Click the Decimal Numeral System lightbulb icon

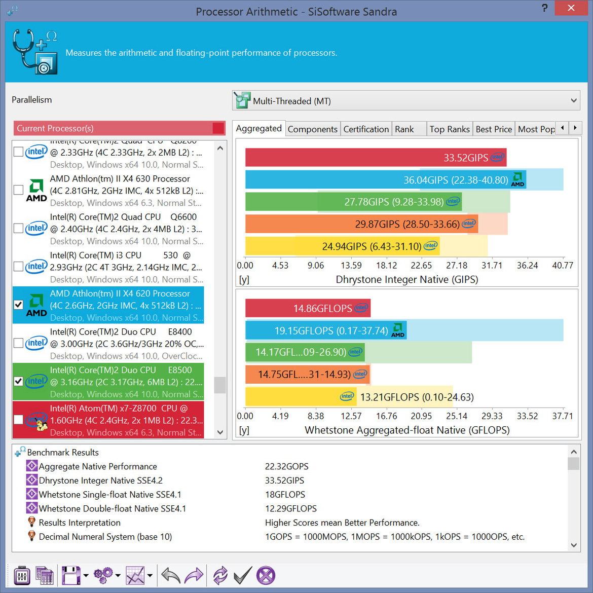(32, 536)
